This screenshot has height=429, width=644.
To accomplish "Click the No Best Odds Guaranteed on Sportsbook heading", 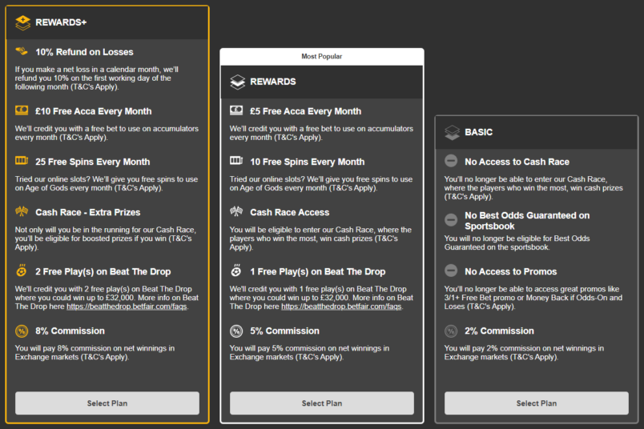I will click(527, 221).
